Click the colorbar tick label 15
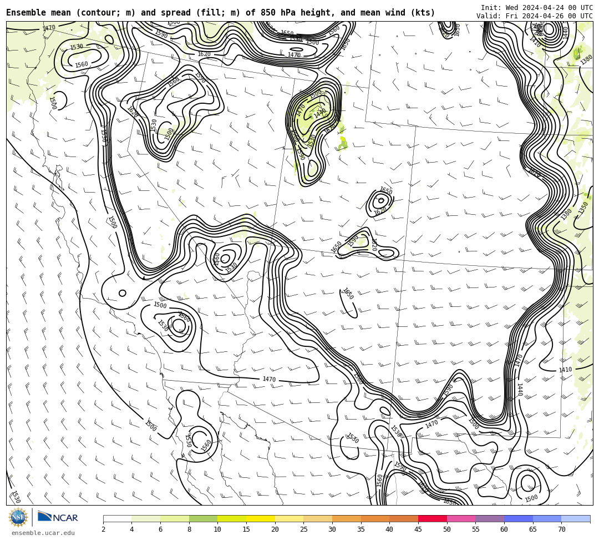The width and height of the screenshot is (599, 540). point(246,529)
